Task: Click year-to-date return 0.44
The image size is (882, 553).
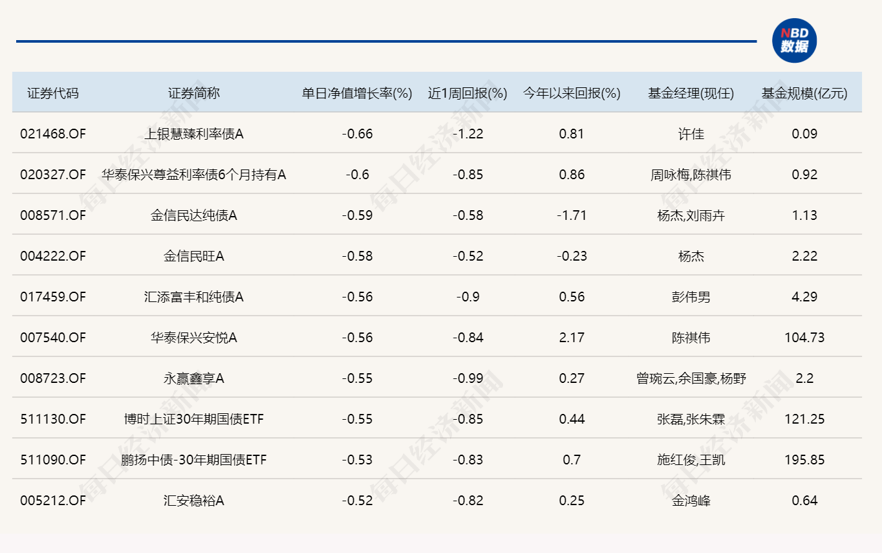Action: pos(572,419)
